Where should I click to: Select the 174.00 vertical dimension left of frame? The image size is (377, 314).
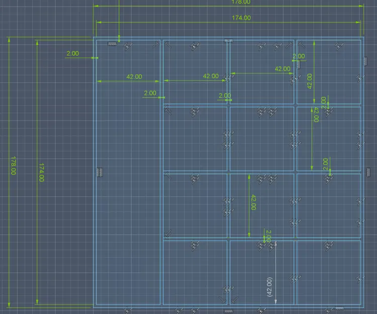click(x=42, y=172)
